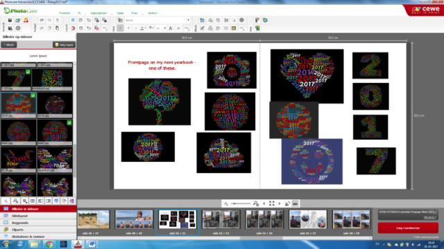444x249 pixels.
Task: Click the paste clipboard icon
Action: (x=57, y=28)
